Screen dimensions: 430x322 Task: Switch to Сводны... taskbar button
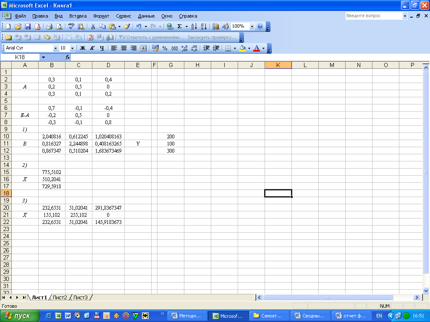click(310, 316)
